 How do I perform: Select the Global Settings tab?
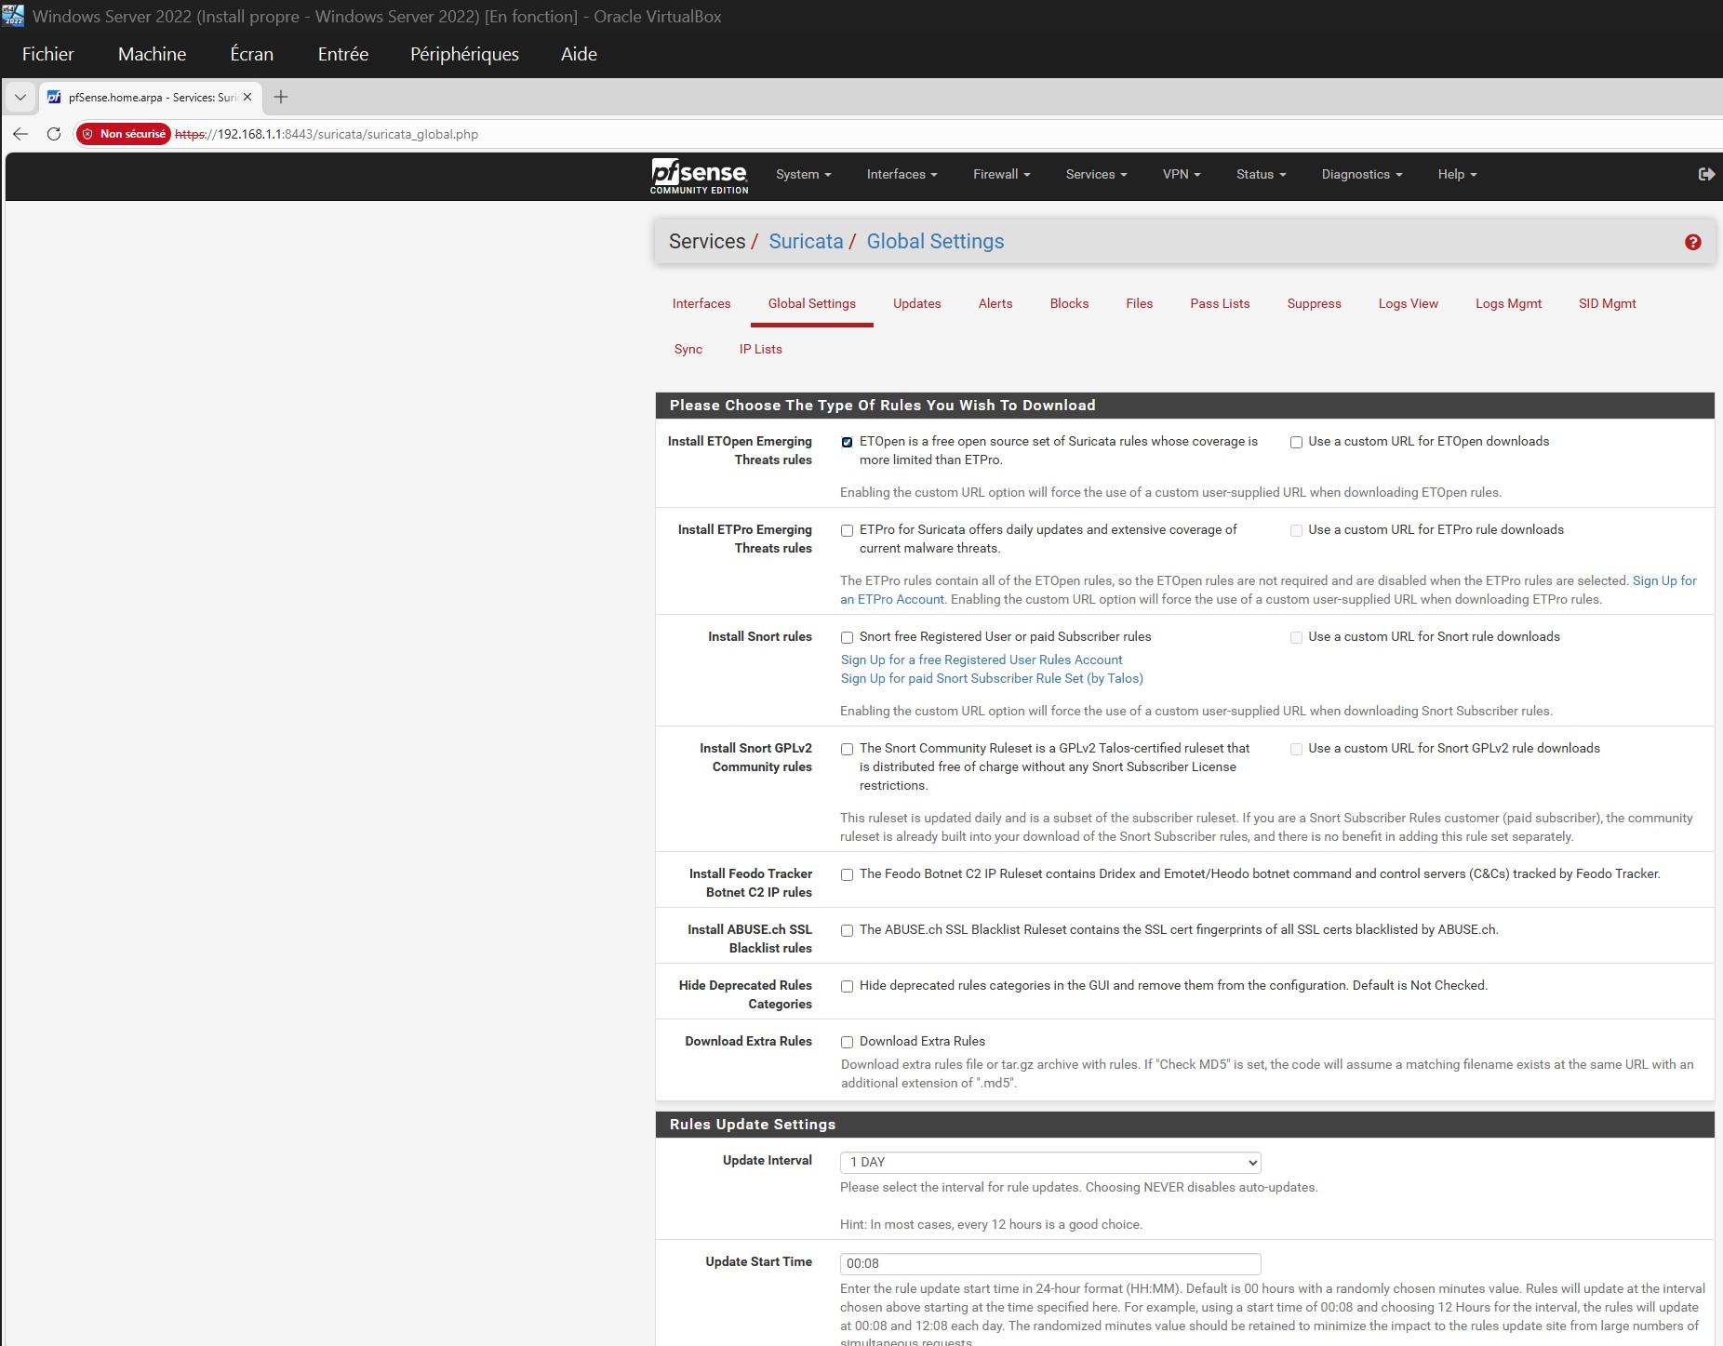(811, 303)
